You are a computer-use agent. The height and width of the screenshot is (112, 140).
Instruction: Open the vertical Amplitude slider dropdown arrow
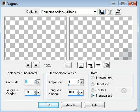click(81, 82)
